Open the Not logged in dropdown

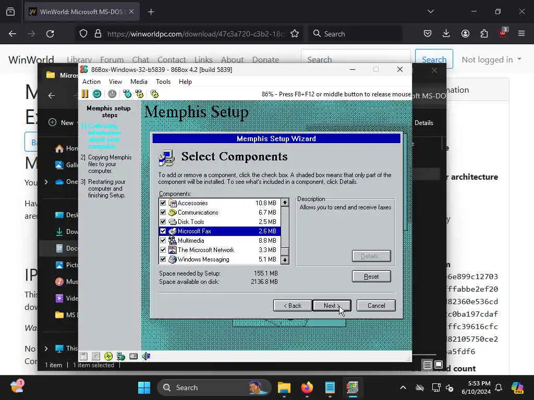pyautogui.click(x=491, y=59)
